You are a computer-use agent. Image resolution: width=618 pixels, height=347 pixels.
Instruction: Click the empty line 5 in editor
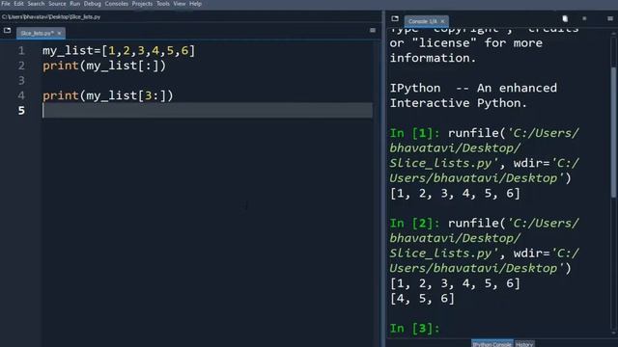pos(208,111)
